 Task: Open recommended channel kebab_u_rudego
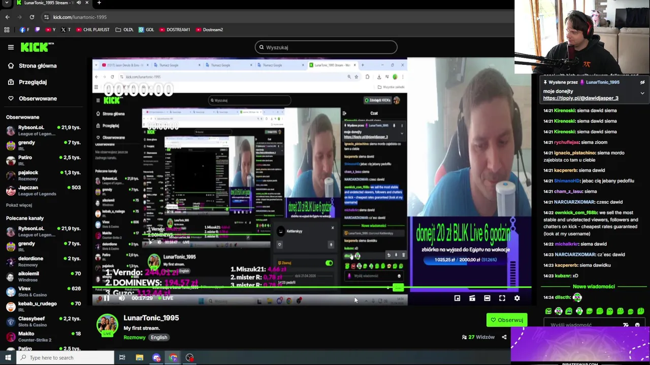(43, 306)
